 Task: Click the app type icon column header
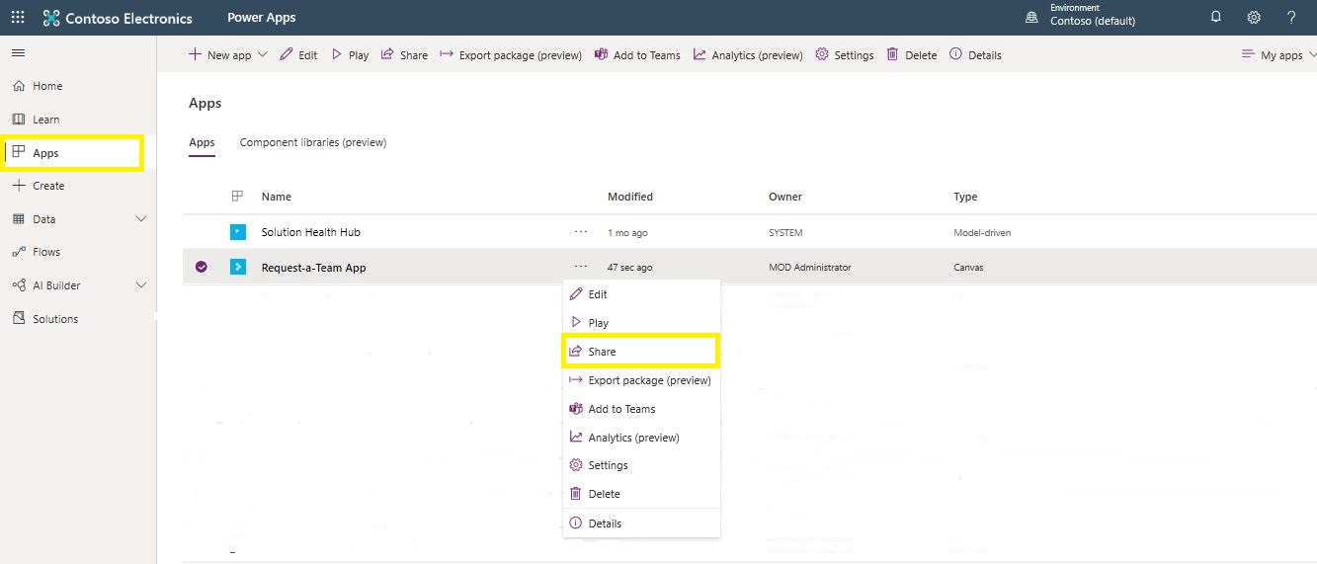click(x=237, y=197)
